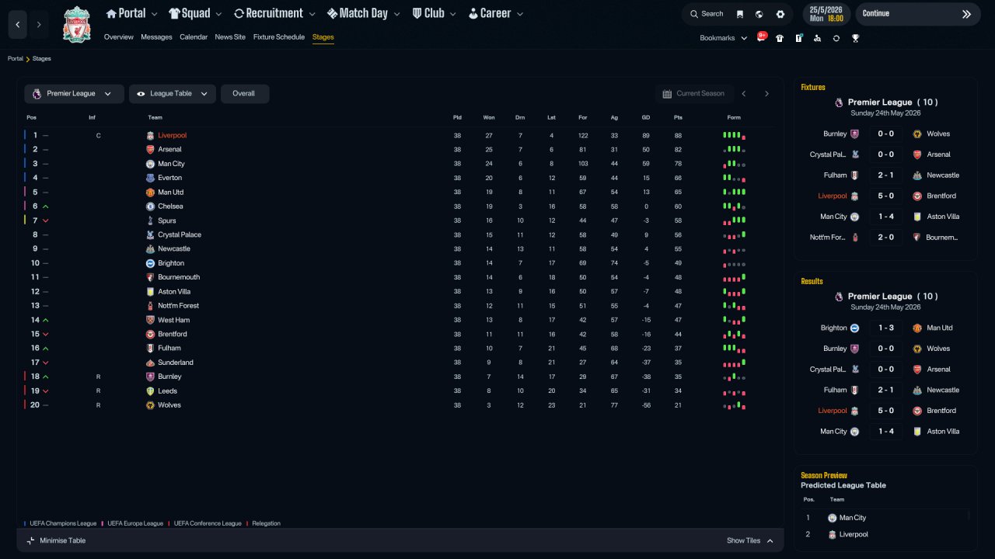995x559 pixels.
Task: Click the Spurs badge in the league table
Action: pos(151,220)
